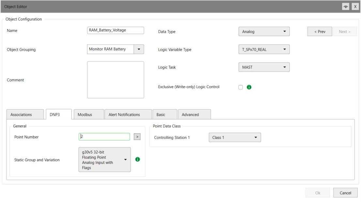Click the Logic Variable Type label
The image size is (361, 202).
point(175,49)
